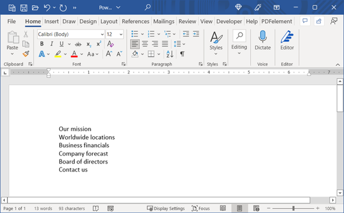Click Display Settings in status bar
Image resolution: width=344 pixels, height=213 pixels.
point(166,208)
